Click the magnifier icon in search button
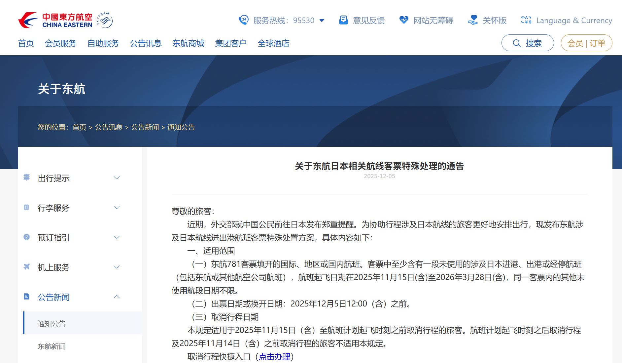The image size is (622, 363). [x=517, y=43]
